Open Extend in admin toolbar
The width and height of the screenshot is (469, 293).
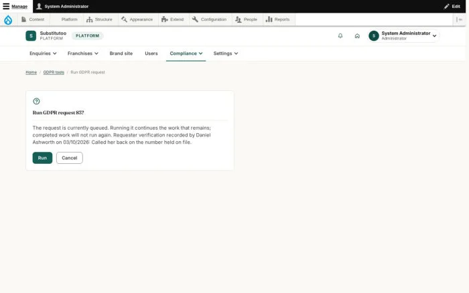point(173,19)
